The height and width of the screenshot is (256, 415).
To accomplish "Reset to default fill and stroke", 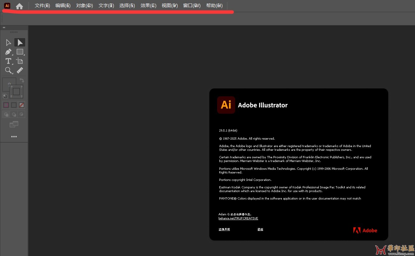I will 5,96.
